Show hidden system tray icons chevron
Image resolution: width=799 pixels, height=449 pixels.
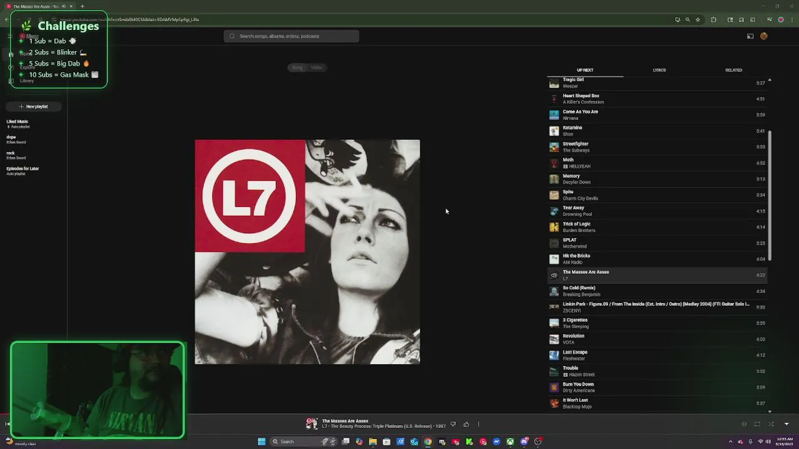[731, 442]
